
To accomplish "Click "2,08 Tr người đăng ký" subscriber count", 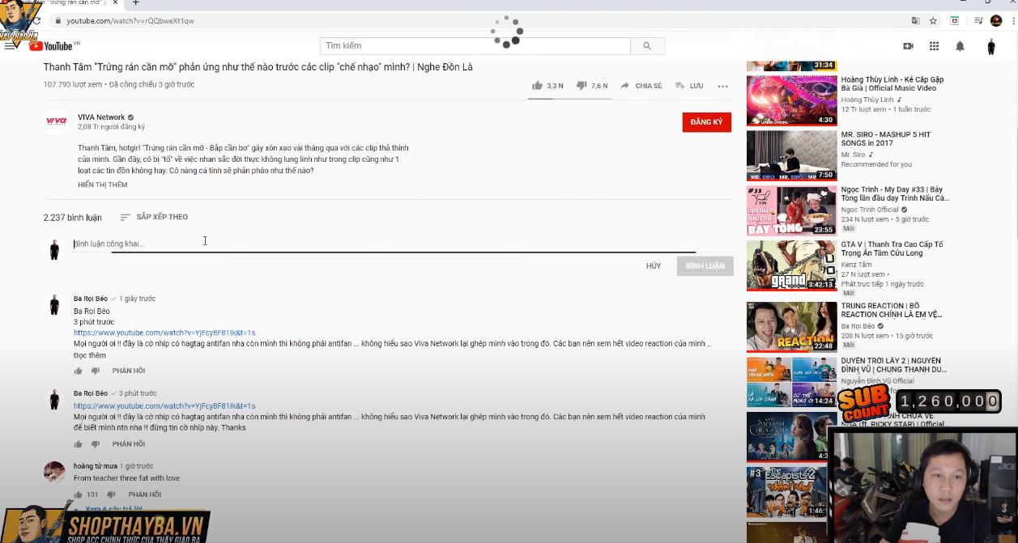I will [x=111, y=127].
